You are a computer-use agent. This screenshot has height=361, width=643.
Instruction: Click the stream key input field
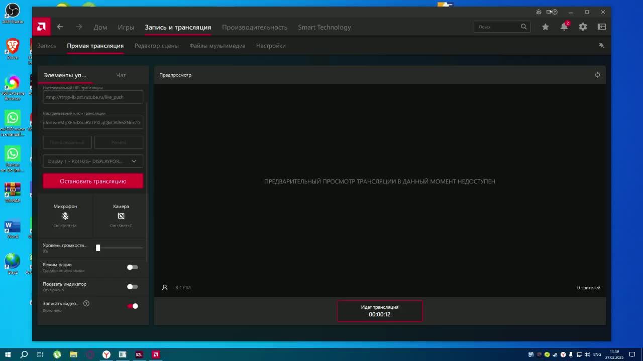pyautogui.click(x=93, y=122)
